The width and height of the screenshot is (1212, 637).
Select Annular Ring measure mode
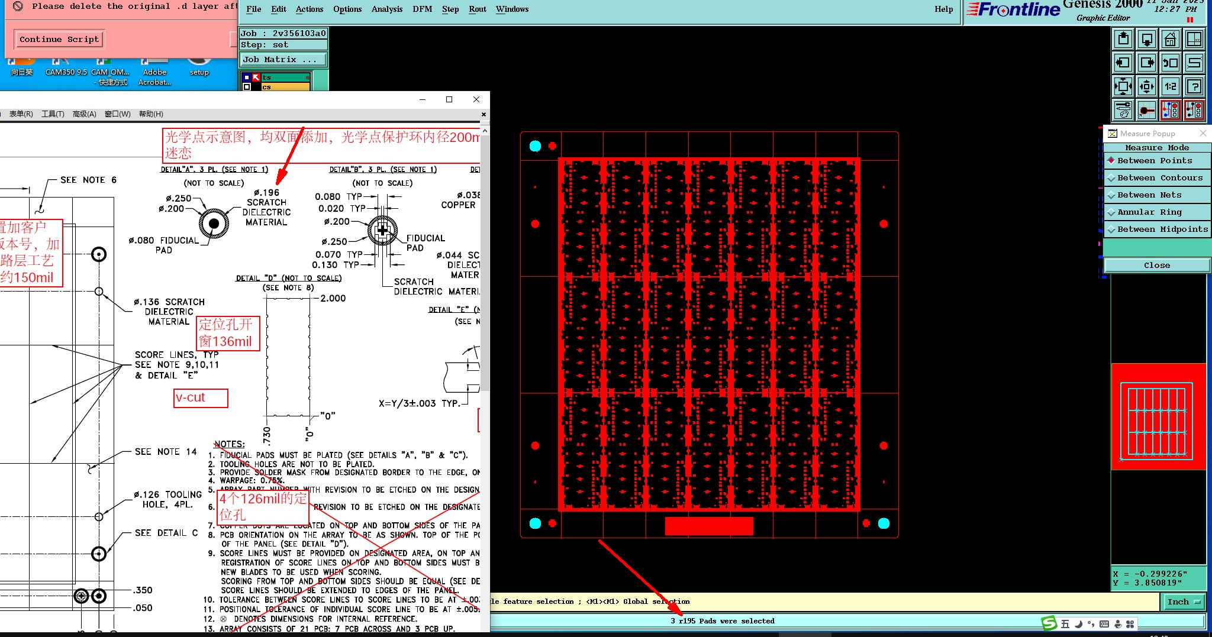click(1157, 212)
